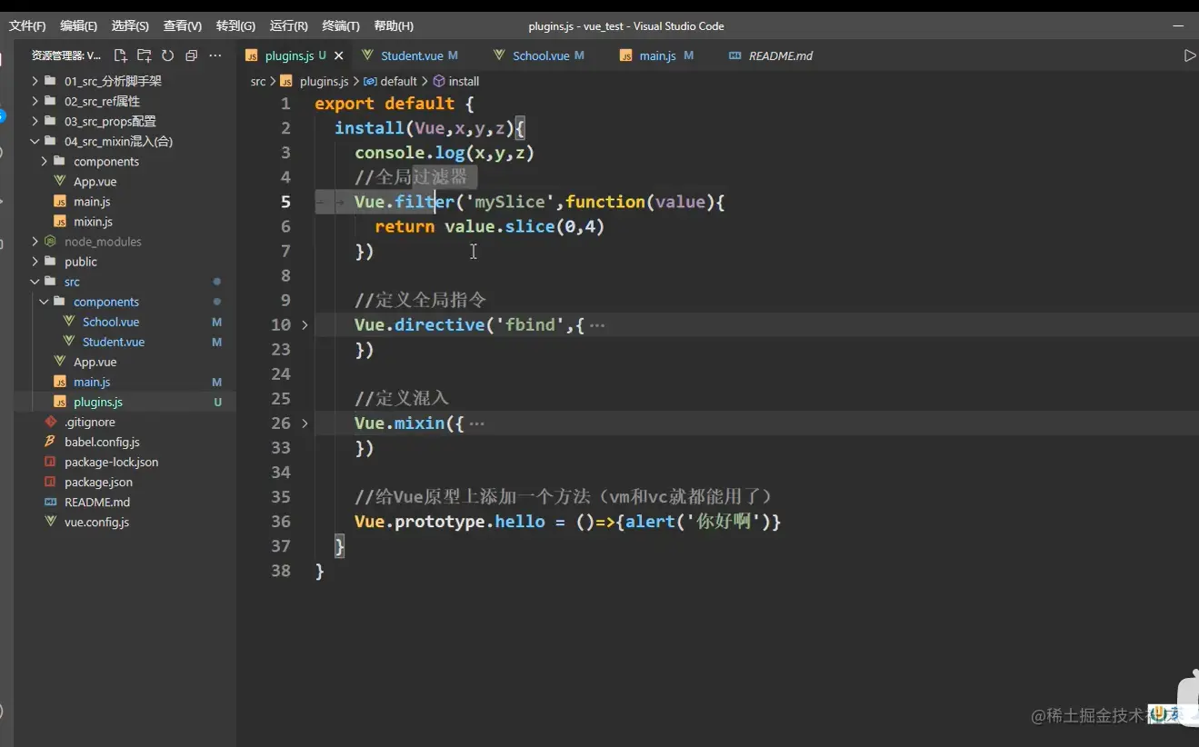Open the 运行(R) menu

(288, 25)
